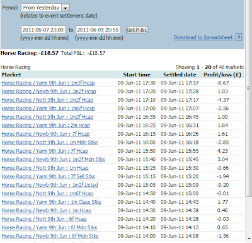The width and height of the screenshot is (252, 243).
Task: Click the Start time column header
Action: (137, 74)
